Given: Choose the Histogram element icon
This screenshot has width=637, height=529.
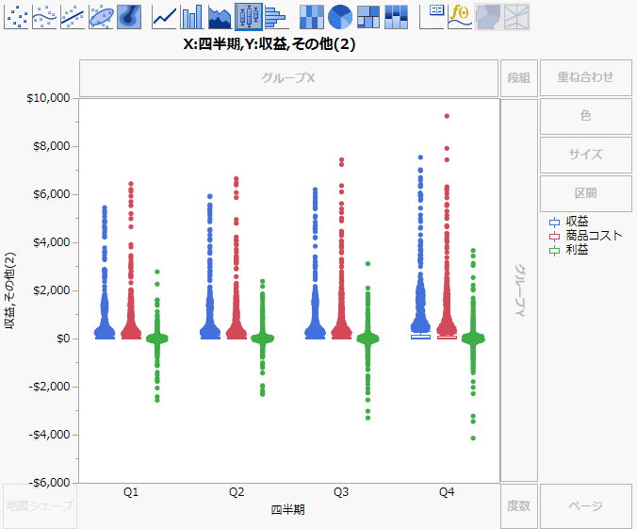Looking at the screenshot, I should pos(276,16).
